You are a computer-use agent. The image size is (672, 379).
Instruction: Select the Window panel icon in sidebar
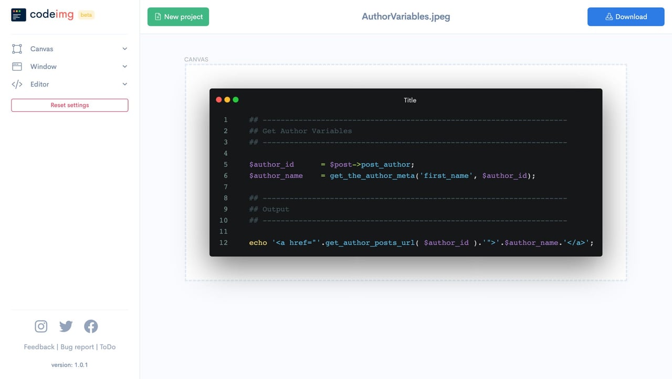17,66
